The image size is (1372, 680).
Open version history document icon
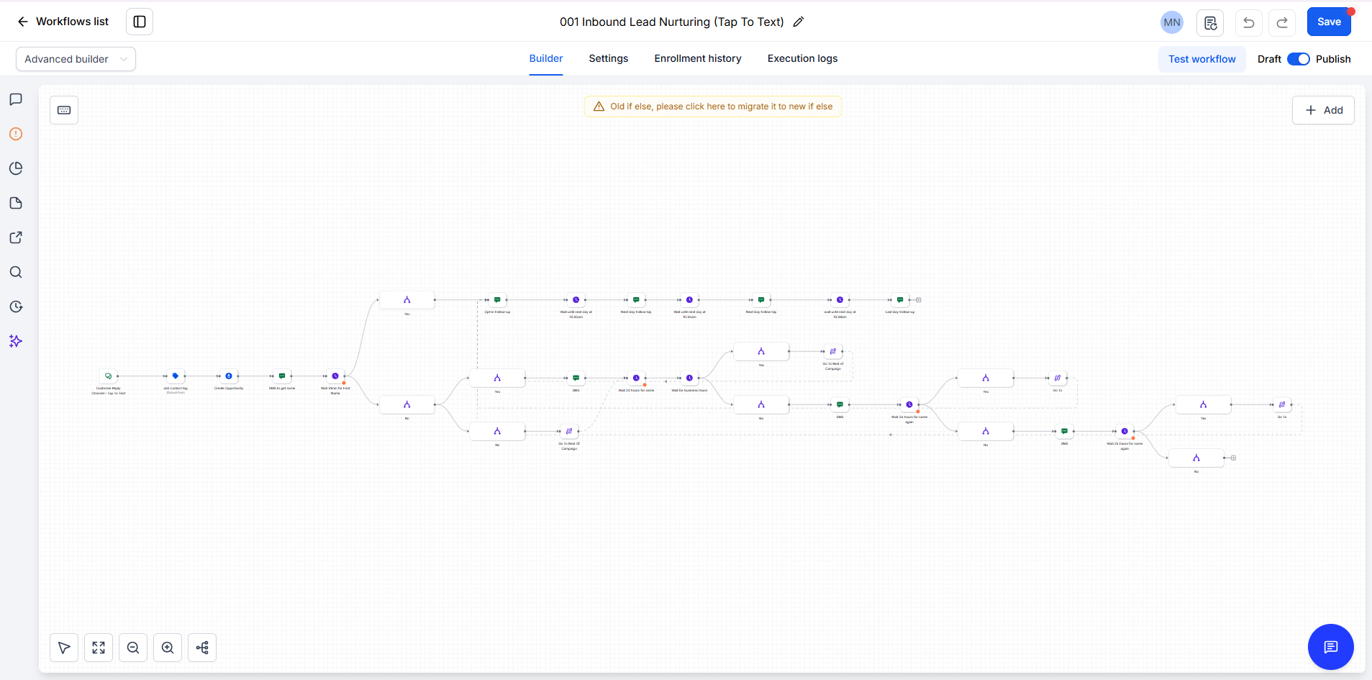(x=1210, y=22)
